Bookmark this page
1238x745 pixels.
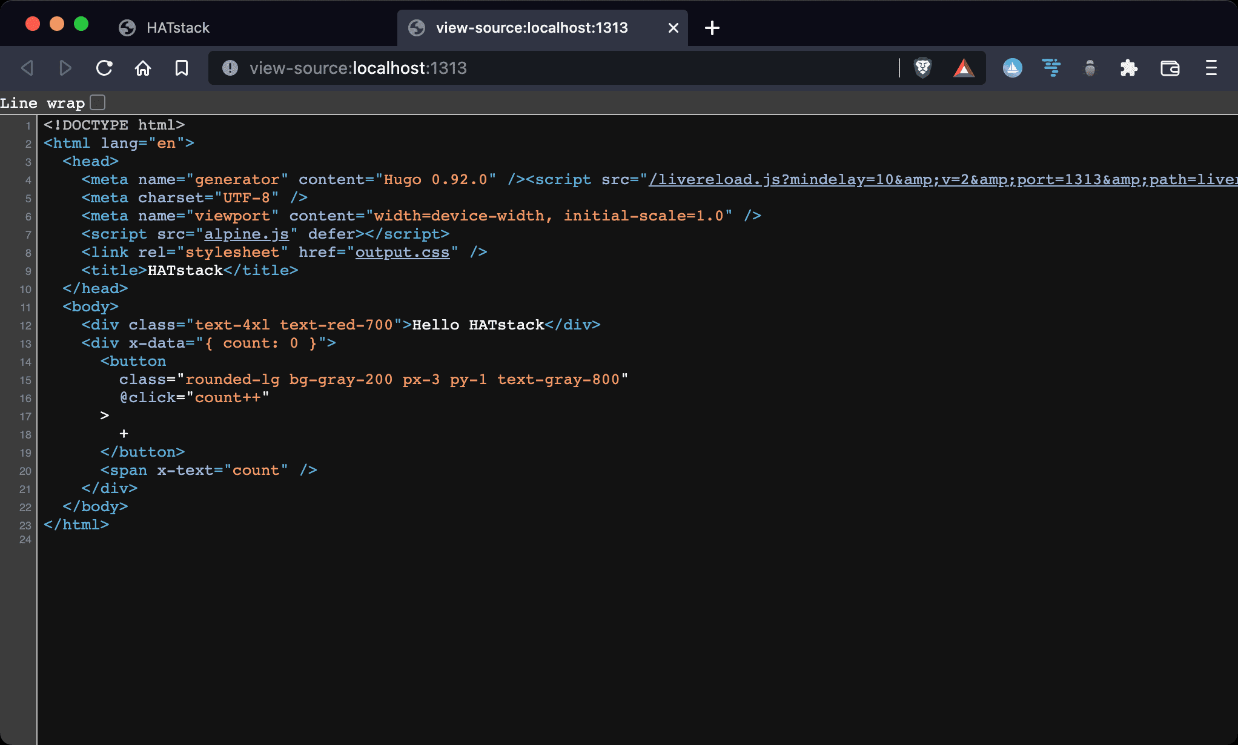(182, 68)
